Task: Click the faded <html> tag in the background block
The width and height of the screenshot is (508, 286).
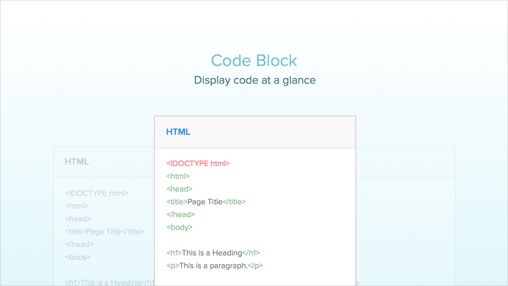Action: click(77, 206)
